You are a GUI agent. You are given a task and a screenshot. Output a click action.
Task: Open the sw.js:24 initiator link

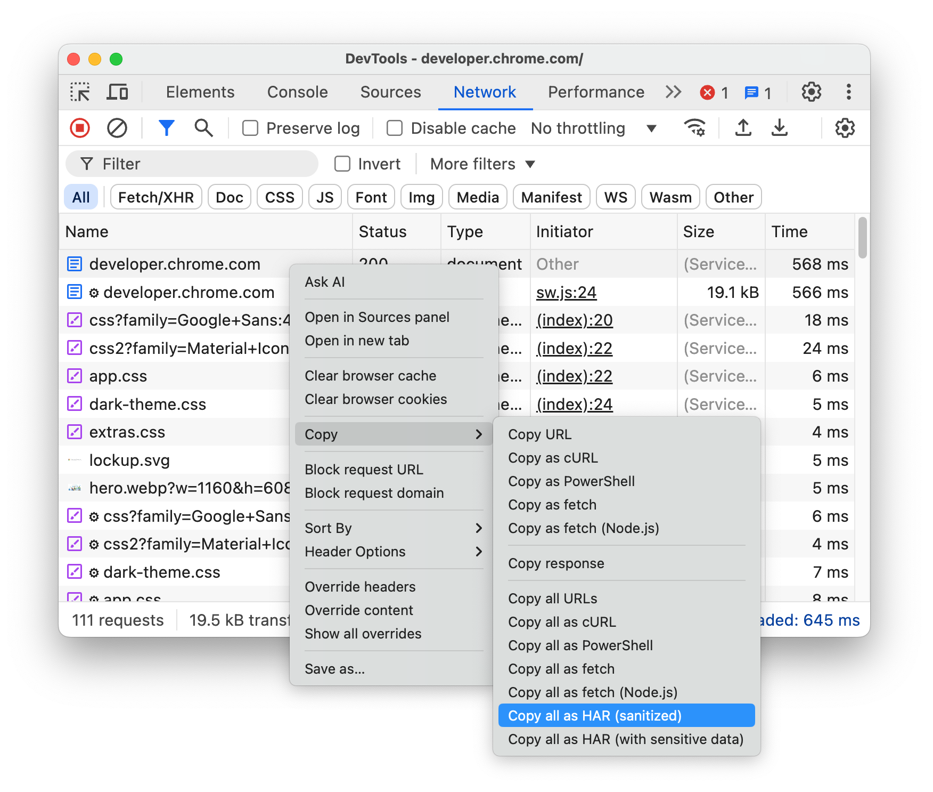click(566, 292)
